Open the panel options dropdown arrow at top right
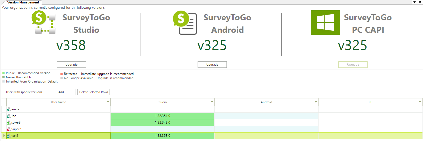Viewport: 423px width, 141px height. (x=415, y=2)
